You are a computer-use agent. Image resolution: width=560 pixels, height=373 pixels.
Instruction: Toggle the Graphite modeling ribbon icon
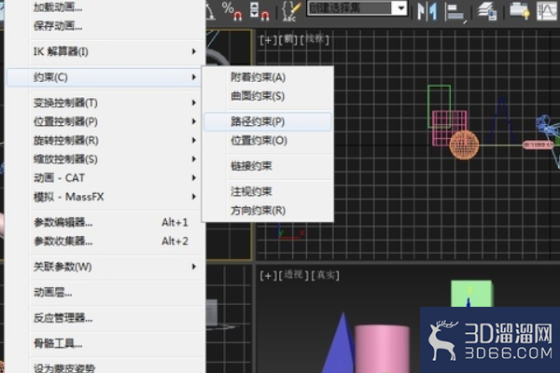point(520,10)
